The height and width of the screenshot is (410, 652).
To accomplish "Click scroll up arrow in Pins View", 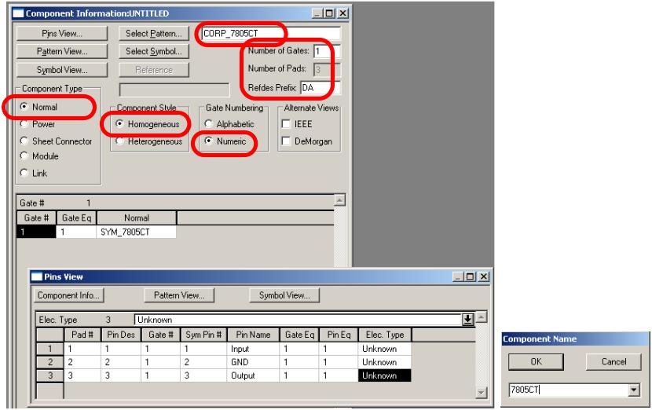I will (481, 317).
